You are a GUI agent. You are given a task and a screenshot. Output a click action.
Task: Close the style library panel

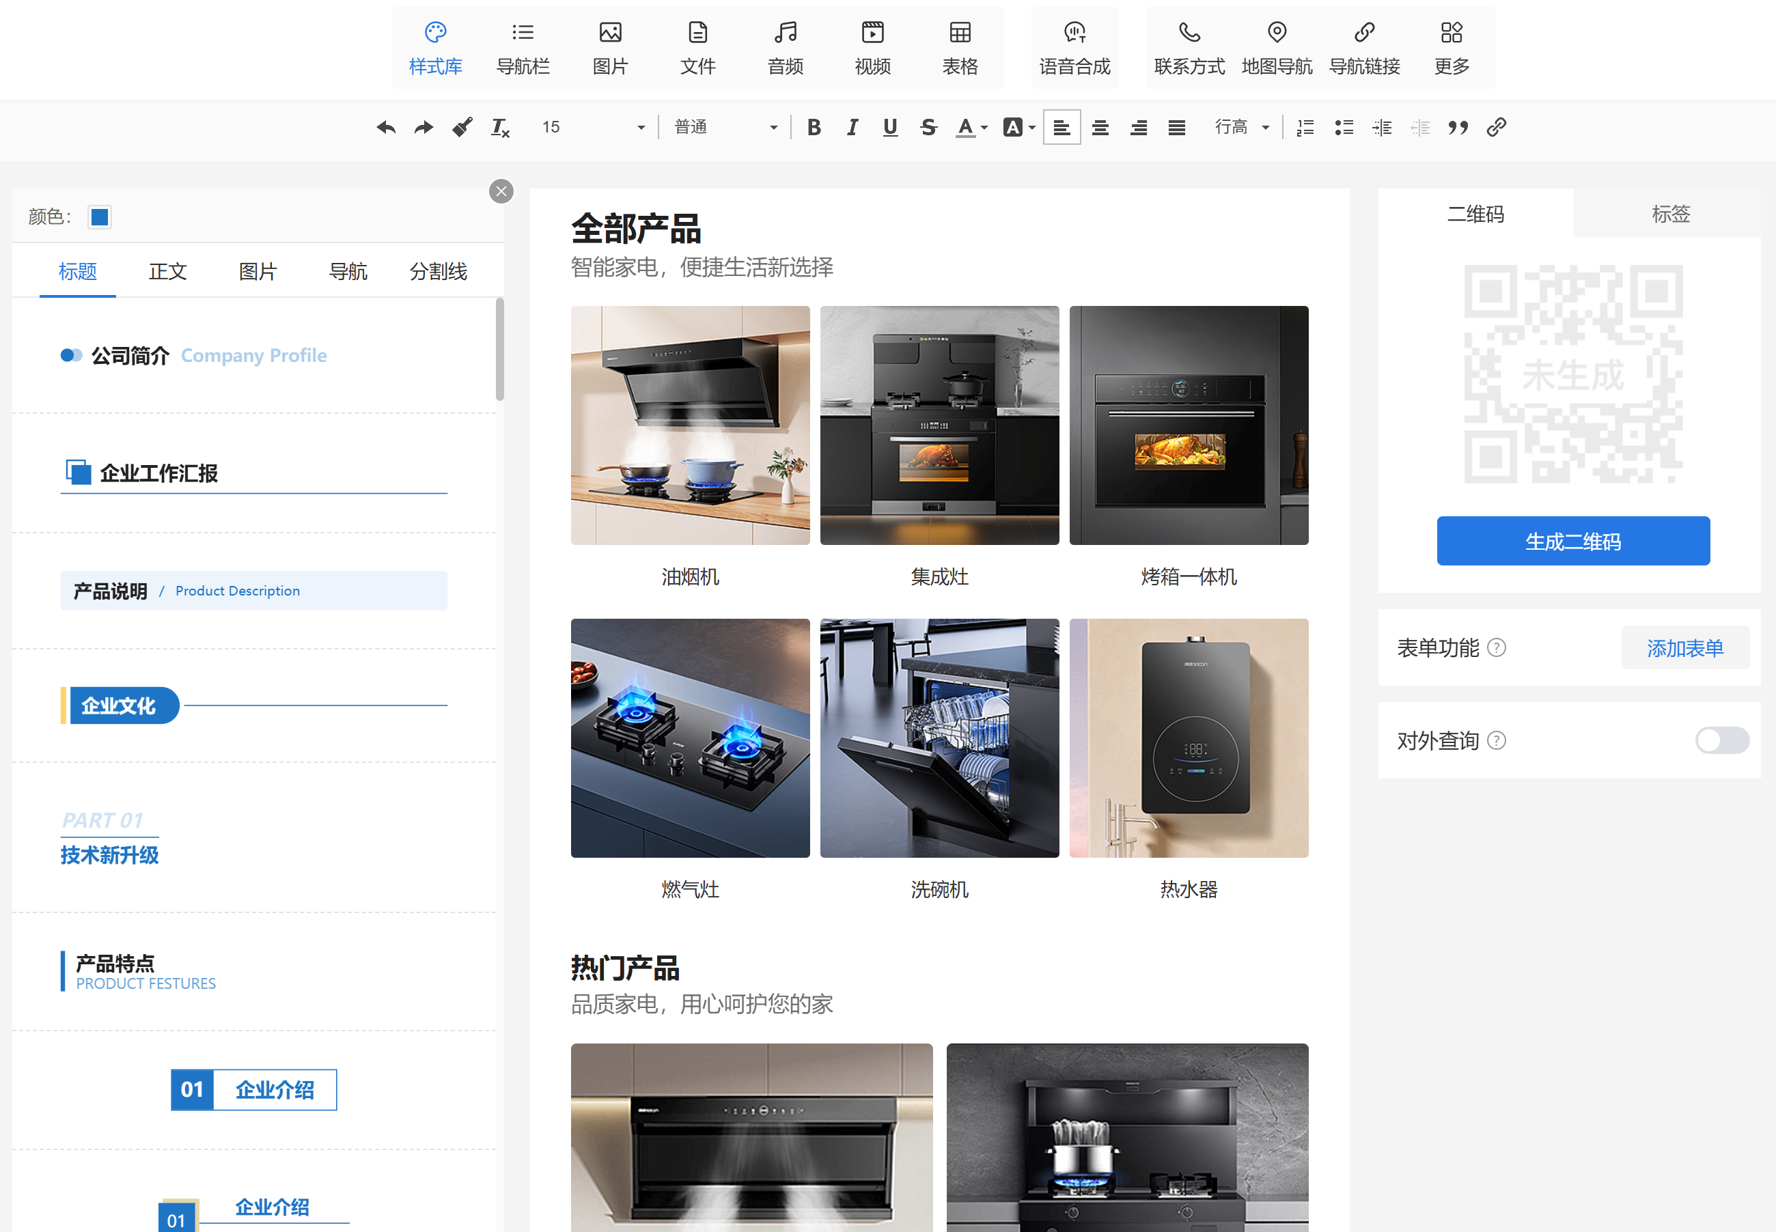tap(501, 191)
